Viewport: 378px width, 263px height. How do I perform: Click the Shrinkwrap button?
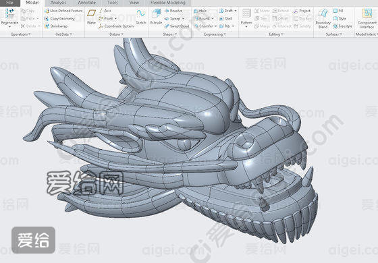coord(57,26)
